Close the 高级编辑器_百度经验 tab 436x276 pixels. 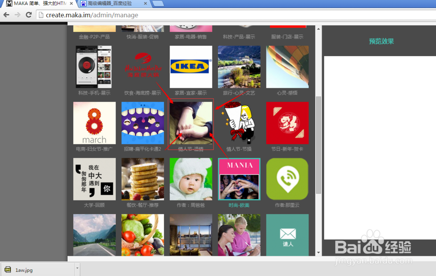(146, 3)
